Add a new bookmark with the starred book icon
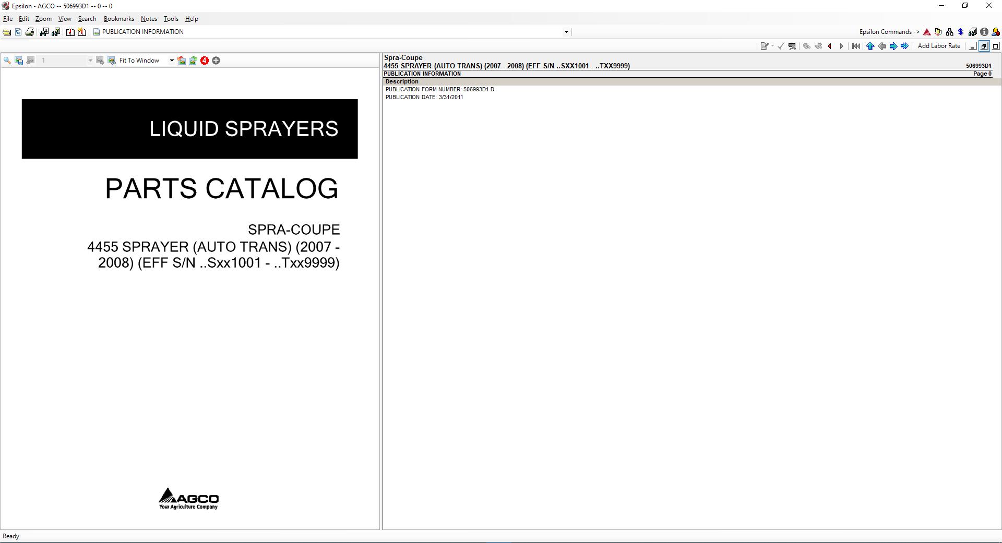 (82, 32)
